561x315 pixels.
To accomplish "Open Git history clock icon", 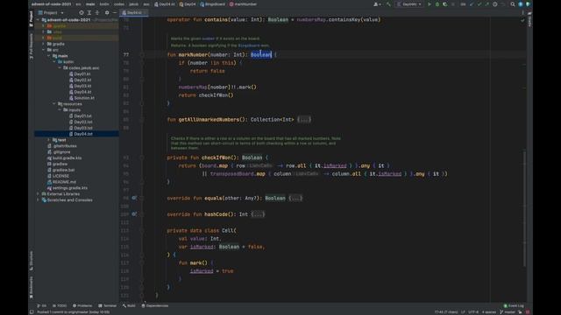I will (494, 4).
